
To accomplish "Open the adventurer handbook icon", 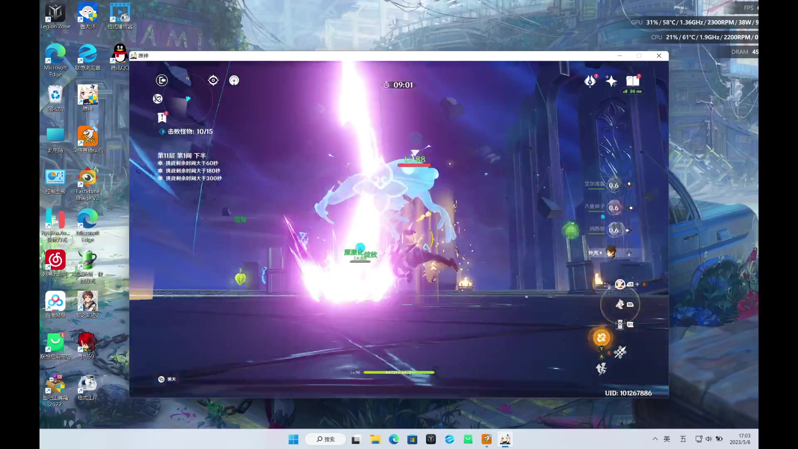I will pos(633,80).
